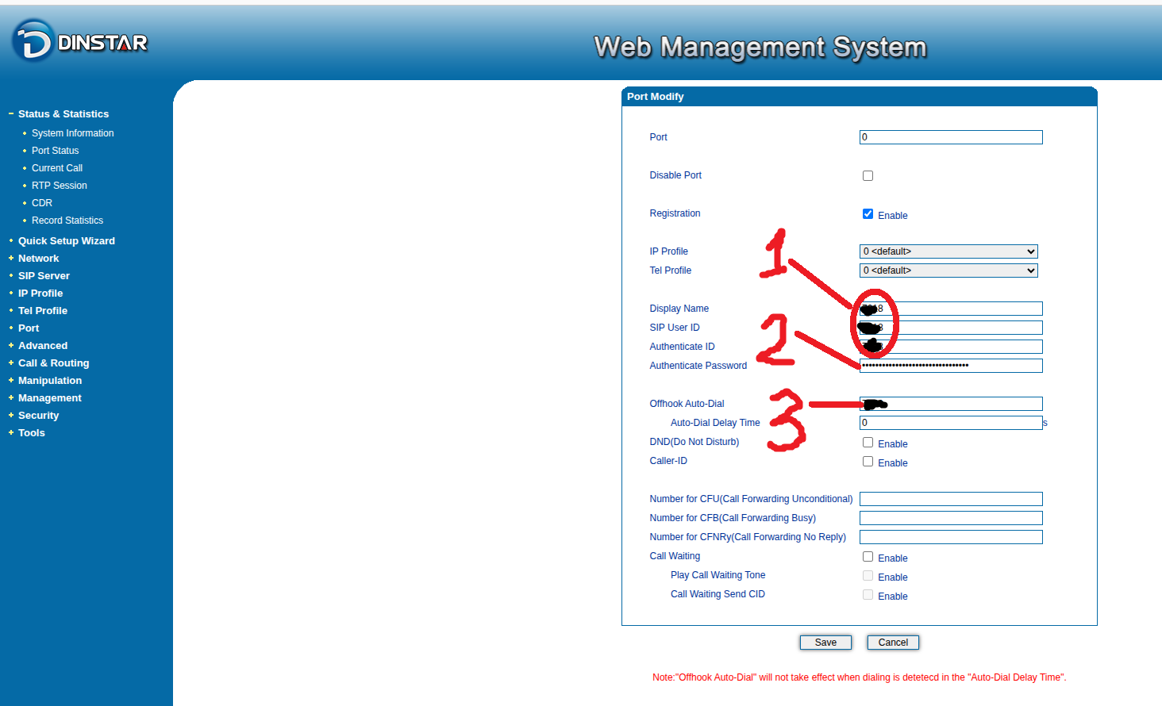Image resolution: width=1162 pixels, height=706 pixels.
Task: Click the Cancel button
Action: coord(893,643)
